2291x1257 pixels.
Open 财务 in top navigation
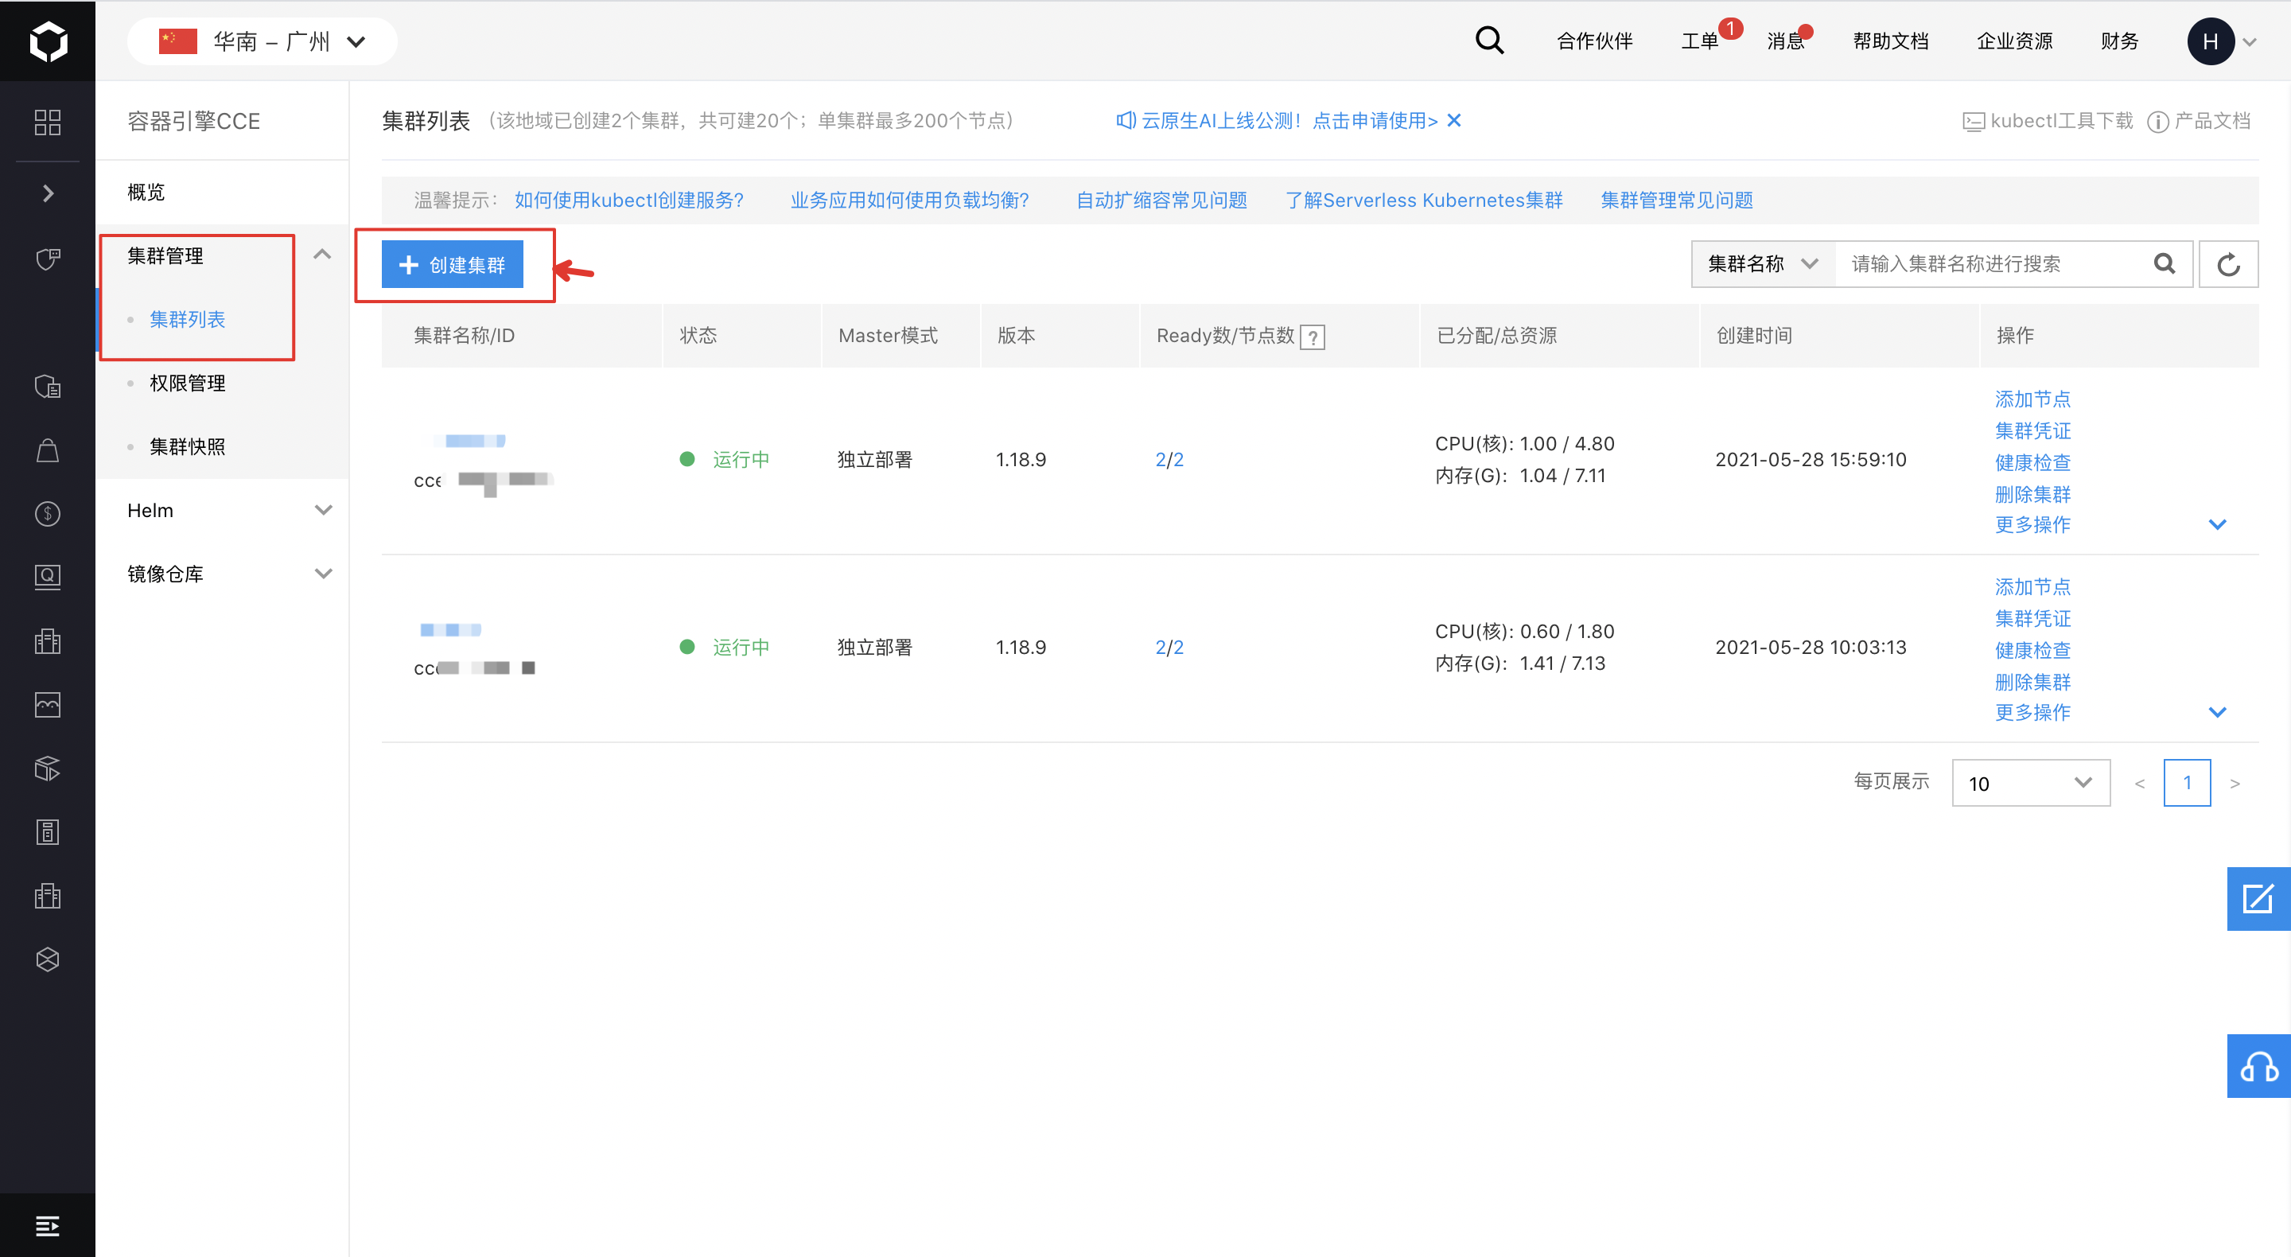coord(2119,41)
